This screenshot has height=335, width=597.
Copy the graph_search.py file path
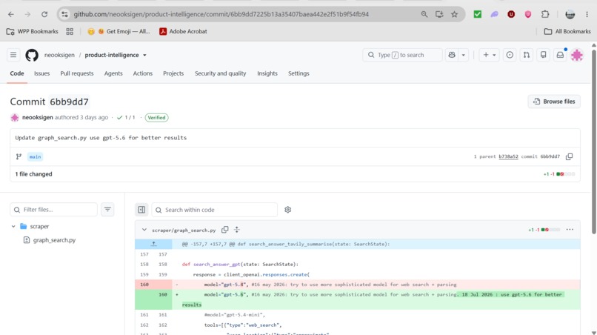click(x=225, y=230)
